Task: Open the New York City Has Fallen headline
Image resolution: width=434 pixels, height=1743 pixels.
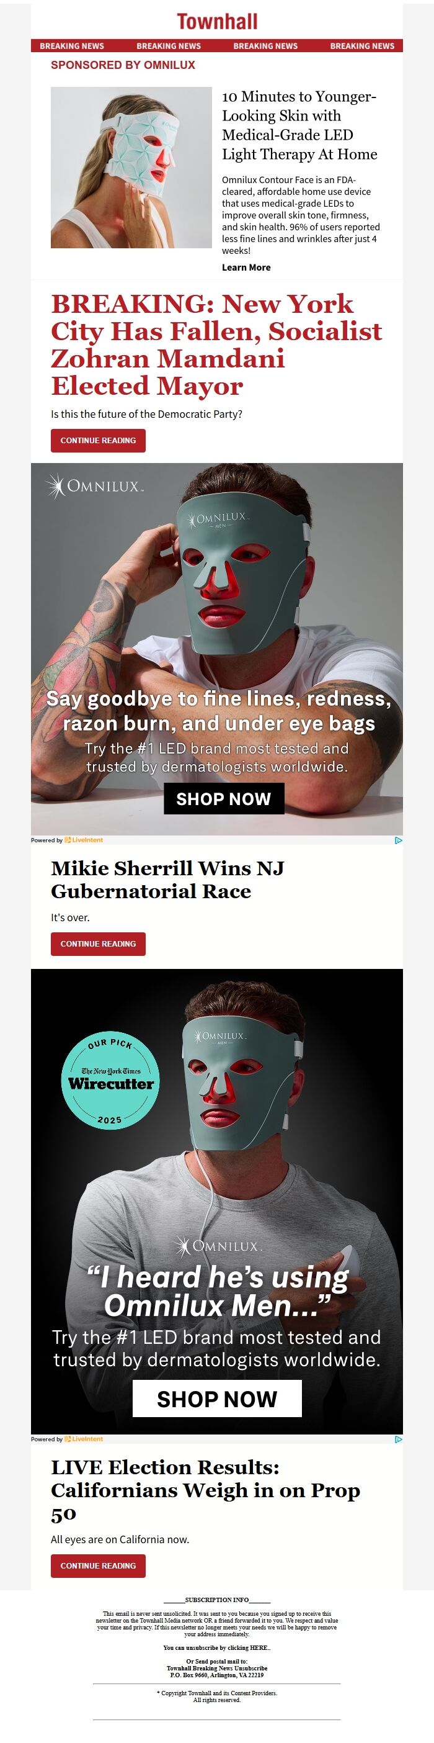Action: pos(216,345)
